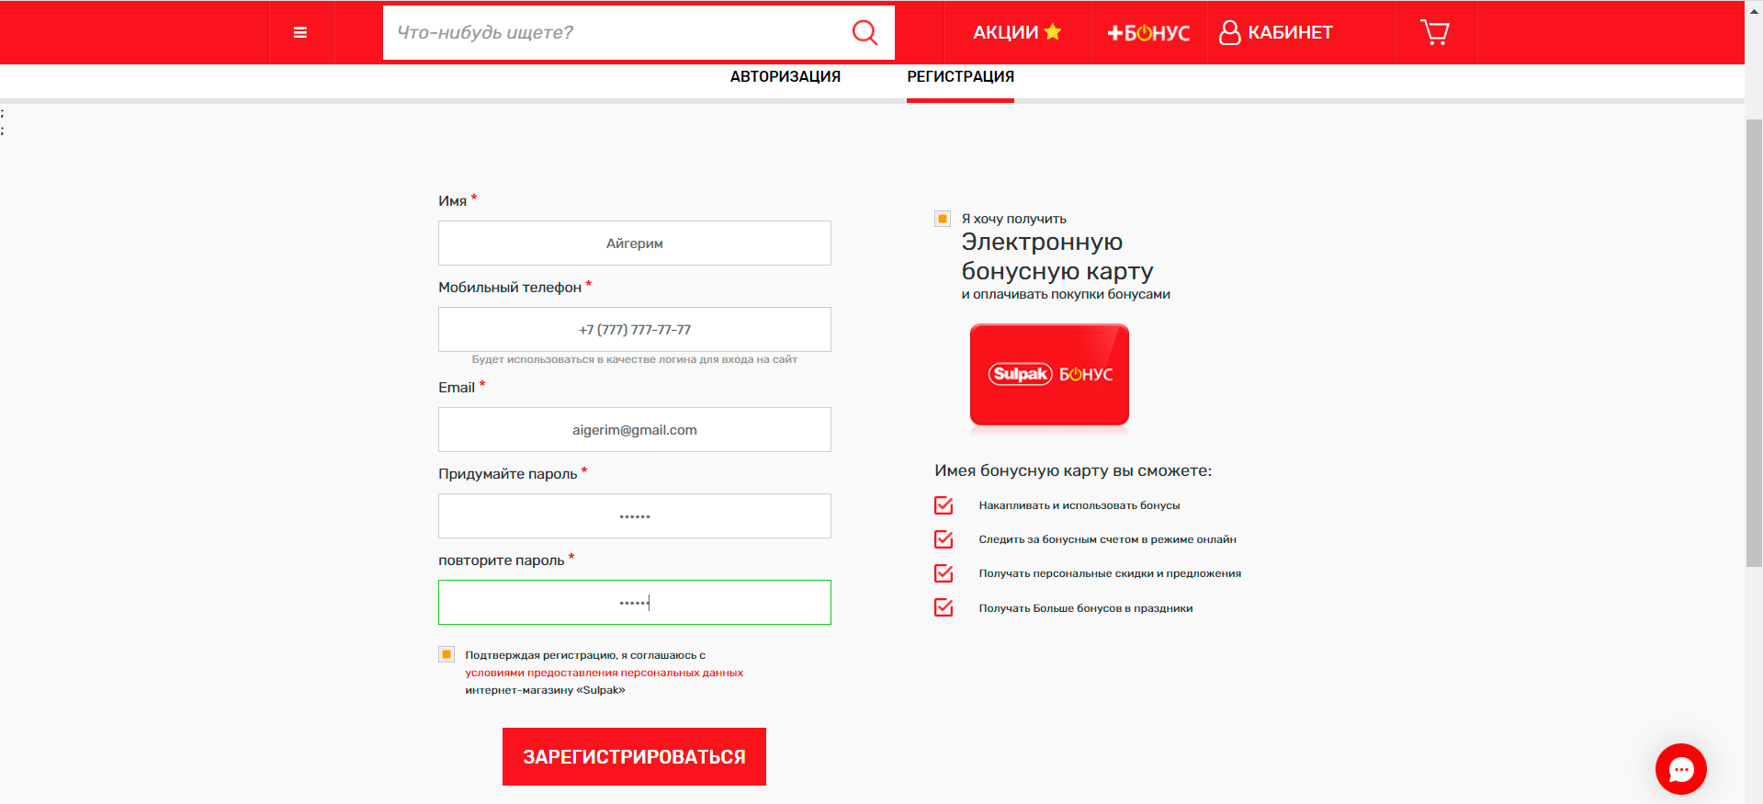1763x804 pixels.
Task: Click the 'Получать Больше бонусов' checkmark icon
Action: (x=944, y=607)
